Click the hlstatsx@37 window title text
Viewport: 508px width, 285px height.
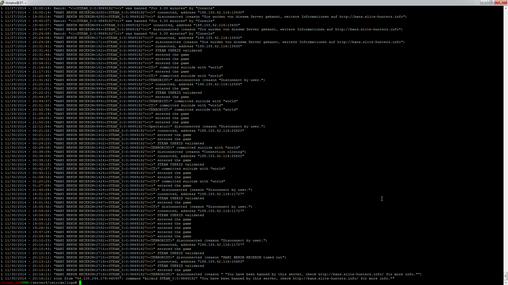(x=16, y=3)
